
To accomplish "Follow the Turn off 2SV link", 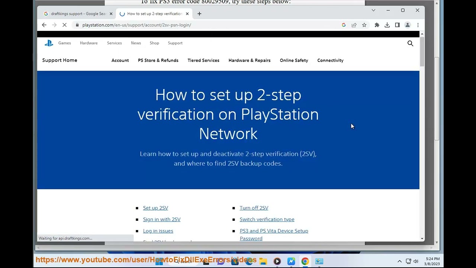I will click(254, 208).
